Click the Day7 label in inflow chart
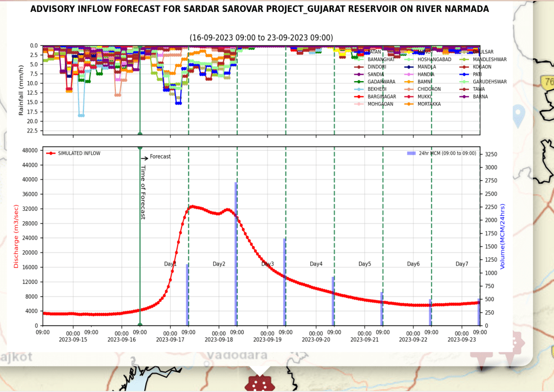This screenshot has width=554, height=392. pyautogui.click(x=461, y=264)
